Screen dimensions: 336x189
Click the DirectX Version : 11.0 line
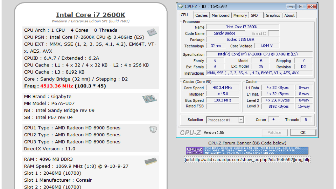[x=50, y=149]
